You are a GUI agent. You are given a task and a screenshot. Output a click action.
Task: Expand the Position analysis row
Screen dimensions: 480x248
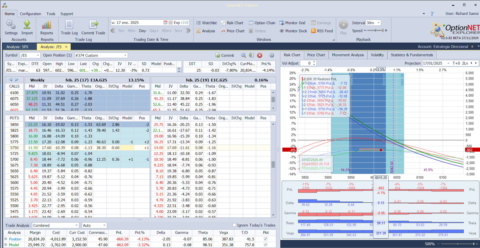point(6,239)
